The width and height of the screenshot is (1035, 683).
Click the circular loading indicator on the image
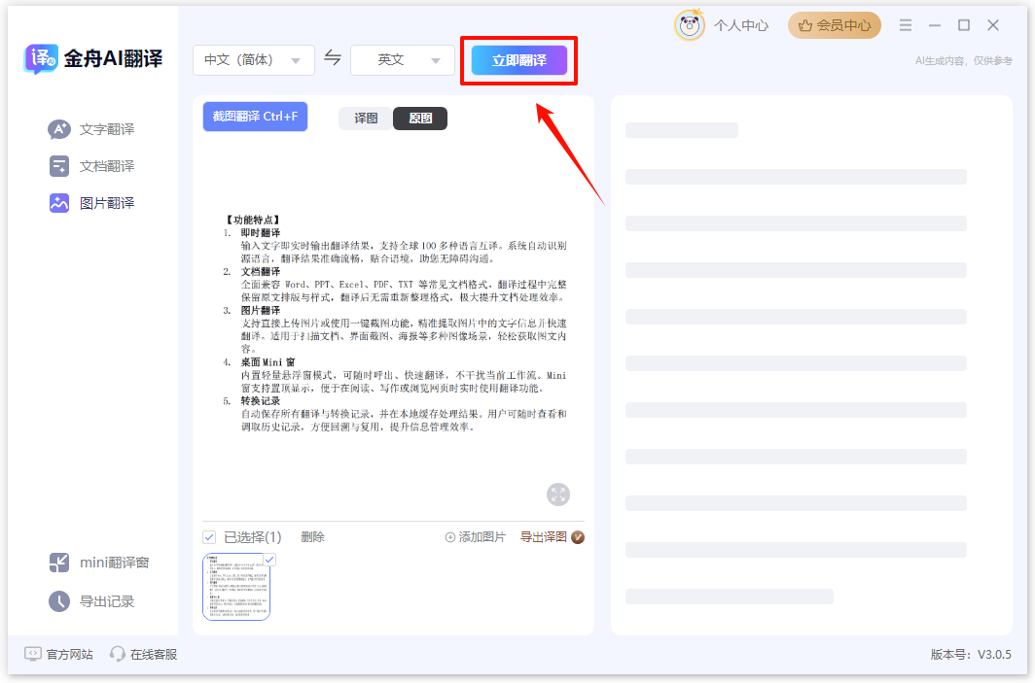click(558, 495)
